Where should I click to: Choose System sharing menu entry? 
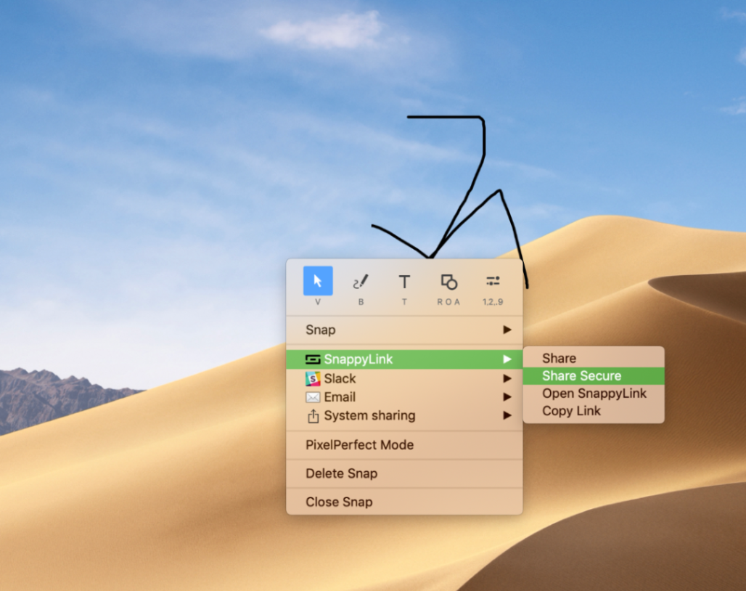404,415
